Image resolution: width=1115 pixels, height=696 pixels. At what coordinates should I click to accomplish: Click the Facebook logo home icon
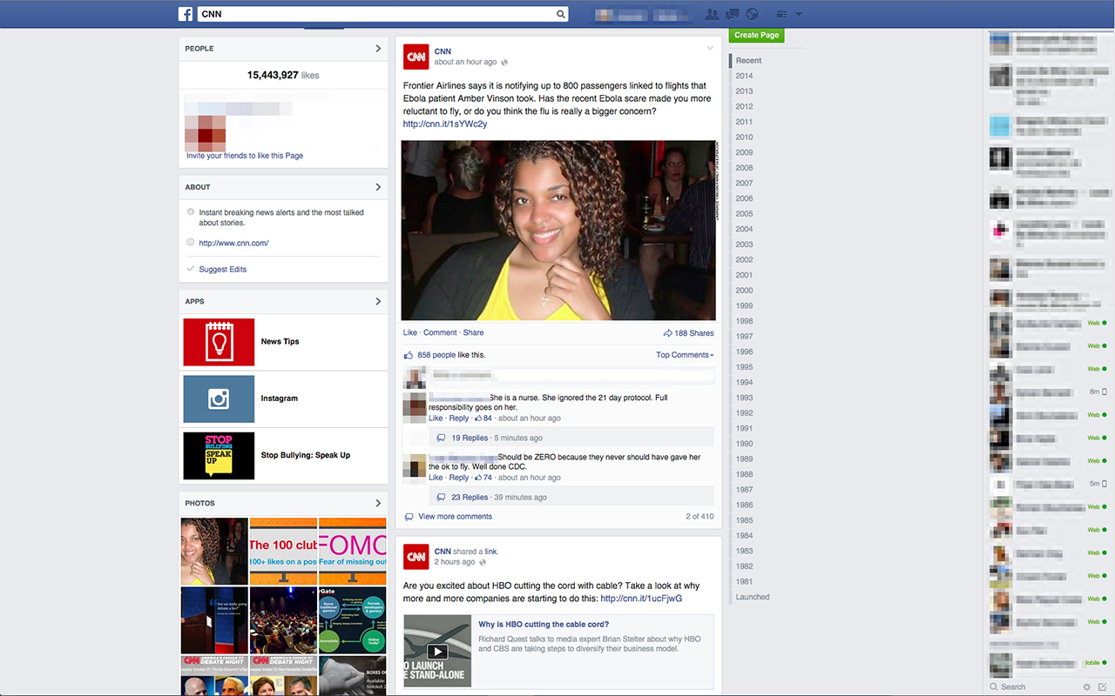click(x=186, y=14)
